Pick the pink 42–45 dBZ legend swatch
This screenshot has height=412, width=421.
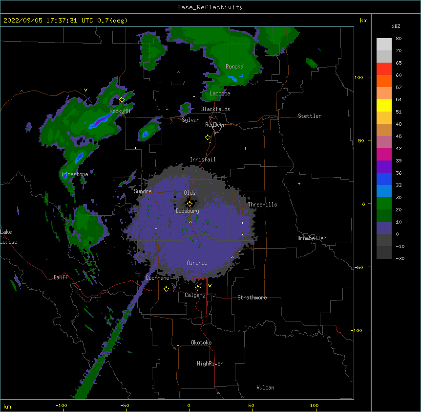tap(384, 142)
